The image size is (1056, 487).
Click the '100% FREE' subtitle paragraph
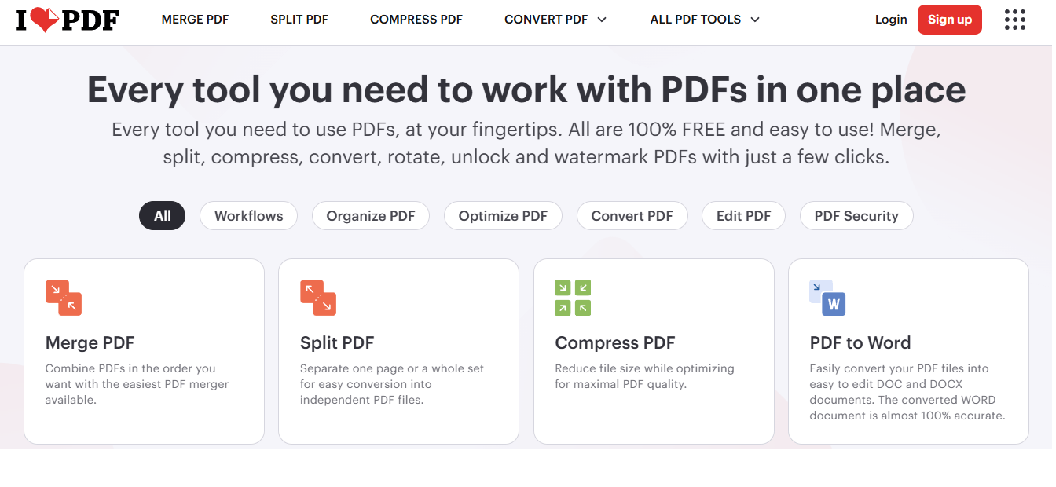pyautogui.click(x=526, y=143)
